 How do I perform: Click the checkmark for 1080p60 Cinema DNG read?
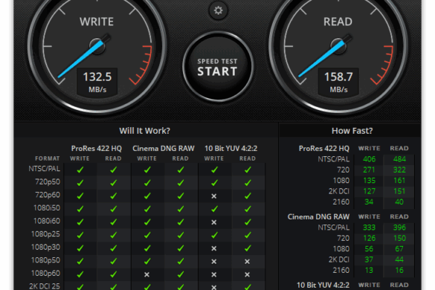tap(181, 274)
